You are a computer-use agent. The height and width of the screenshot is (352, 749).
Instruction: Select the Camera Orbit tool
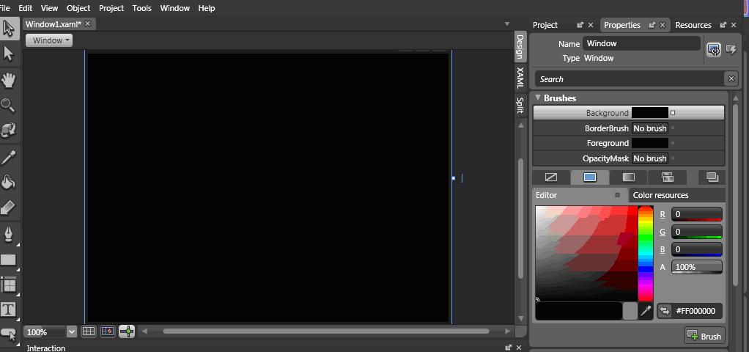pyautogui.click(x=9, y=130)
